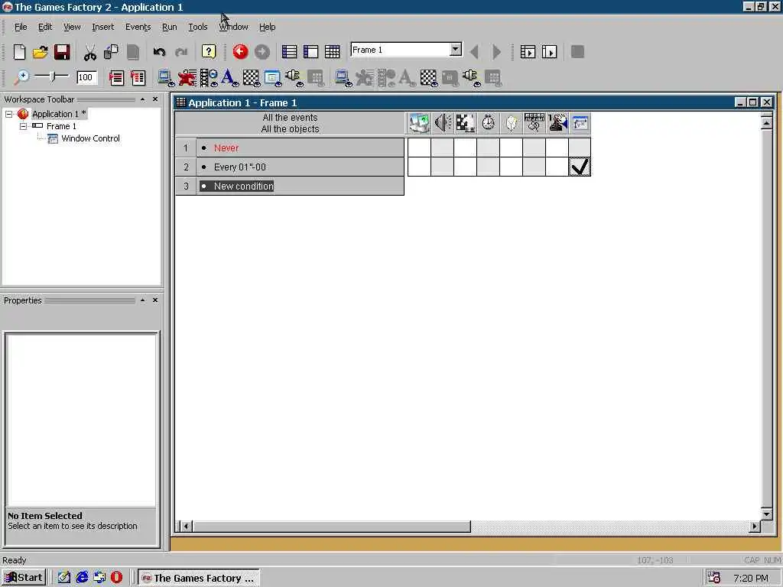Open the Help menu

267,27
